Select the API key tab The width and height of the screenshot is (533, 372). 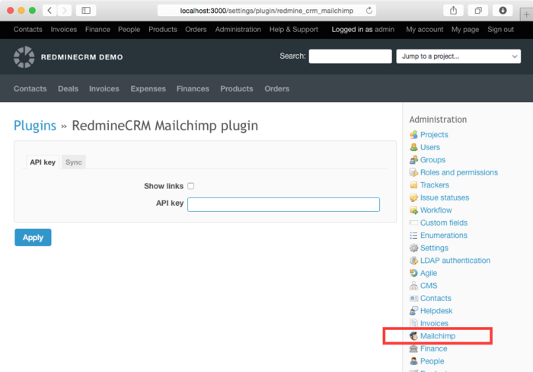tap(43, 162)
